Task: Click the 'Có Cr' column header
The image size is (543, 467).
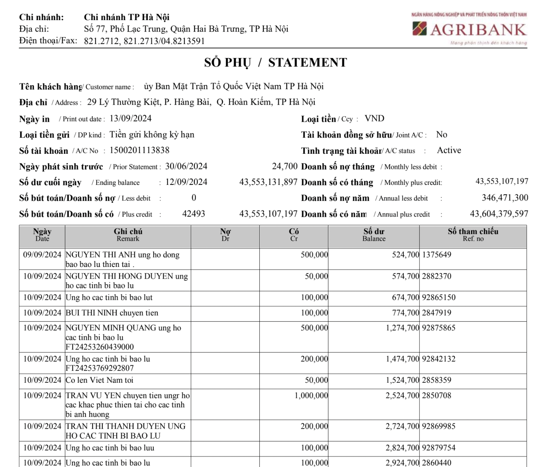Action: (294, 235)
